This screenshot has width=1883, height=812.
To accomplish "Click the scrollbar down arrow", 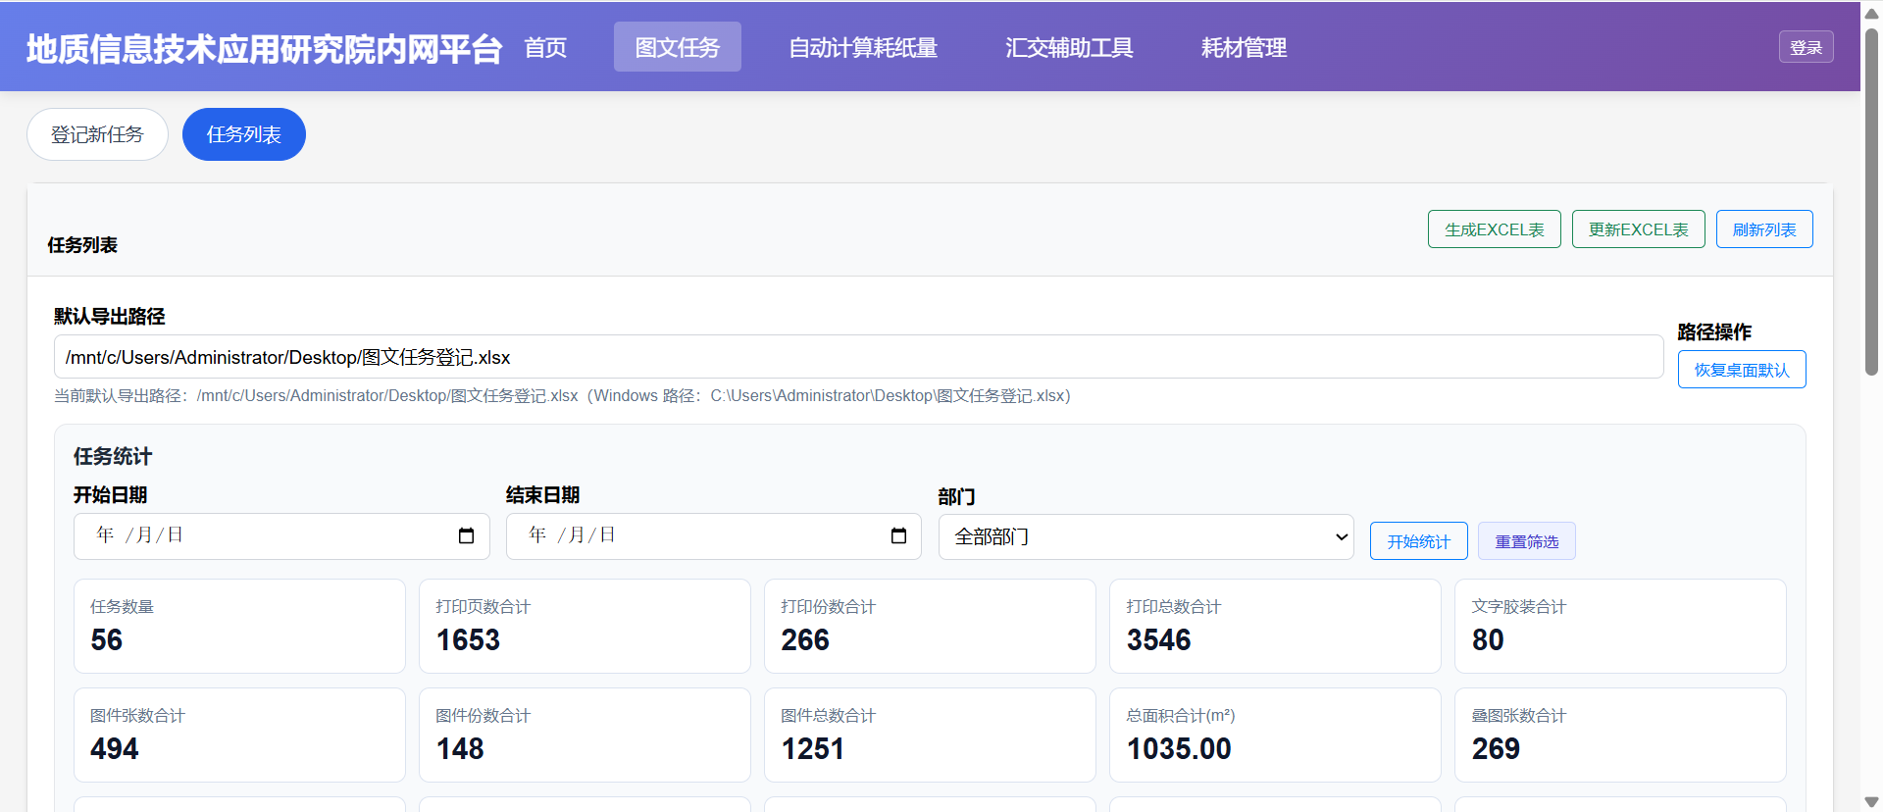I will [1871, 801].
